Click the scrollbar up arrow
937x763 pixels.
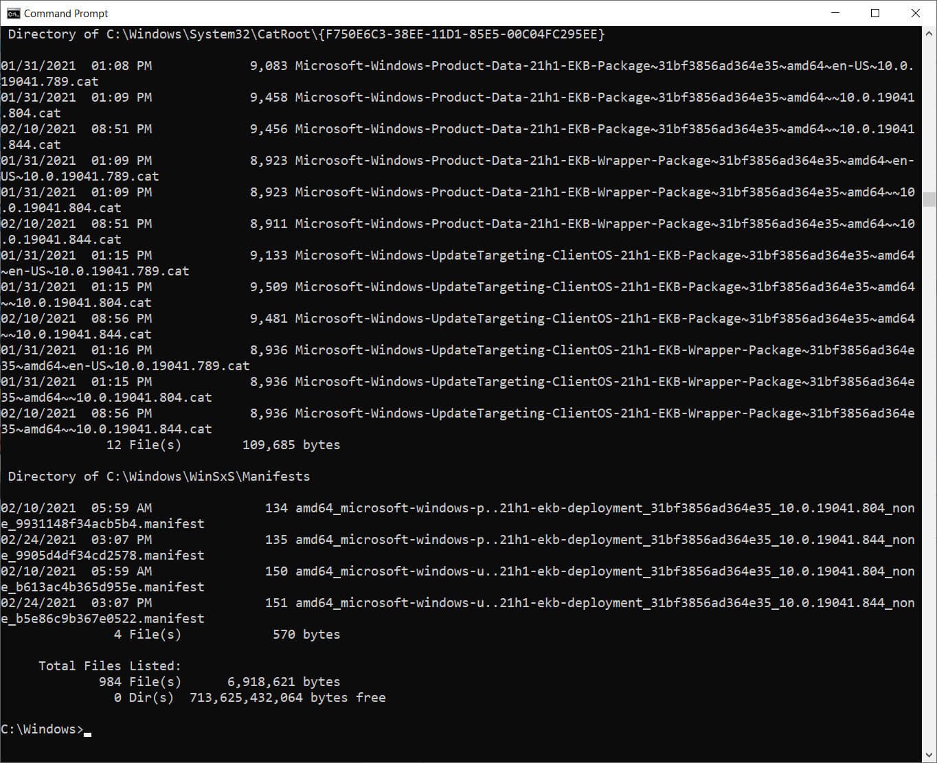929,33
